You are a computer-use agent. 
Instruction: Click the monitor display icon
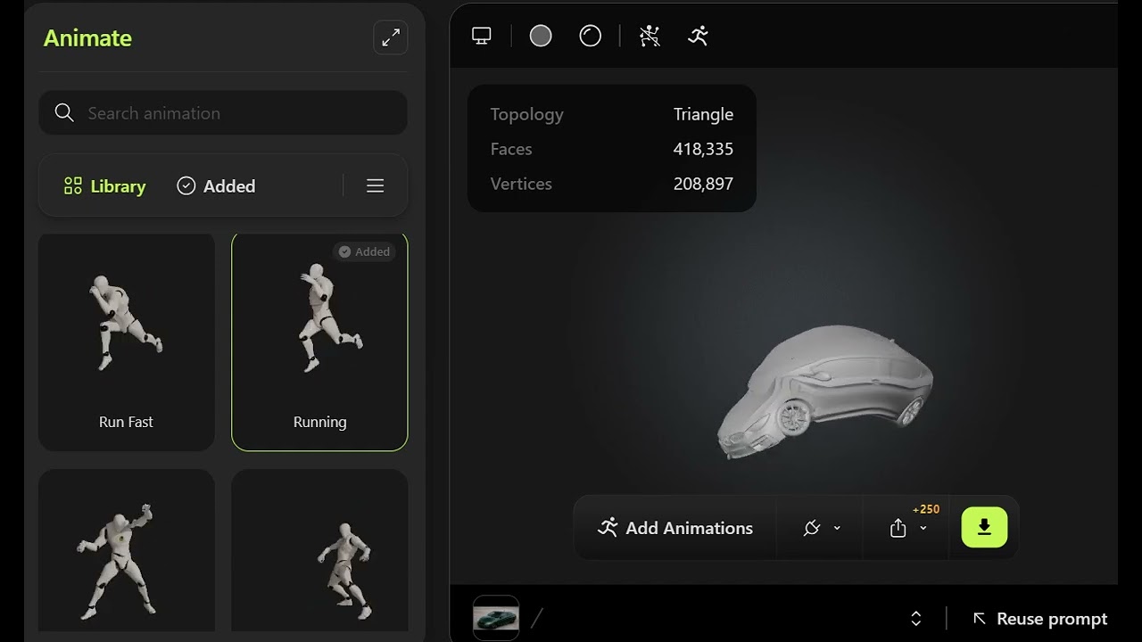click(482, 36)
